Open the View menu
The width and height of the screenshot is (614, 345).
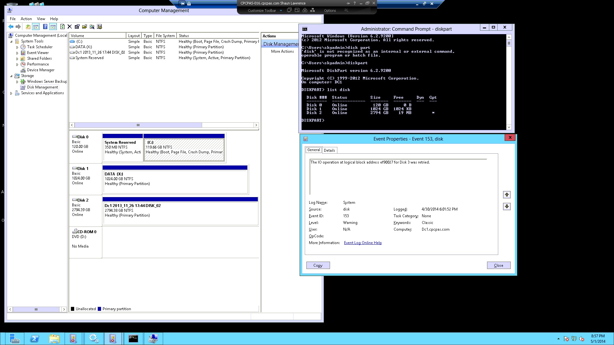pyautogui.click(x=41, y=19)
